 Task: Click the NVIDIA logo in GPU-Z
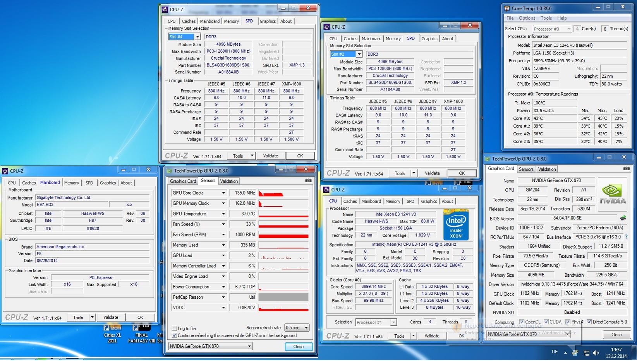(613, 194)
